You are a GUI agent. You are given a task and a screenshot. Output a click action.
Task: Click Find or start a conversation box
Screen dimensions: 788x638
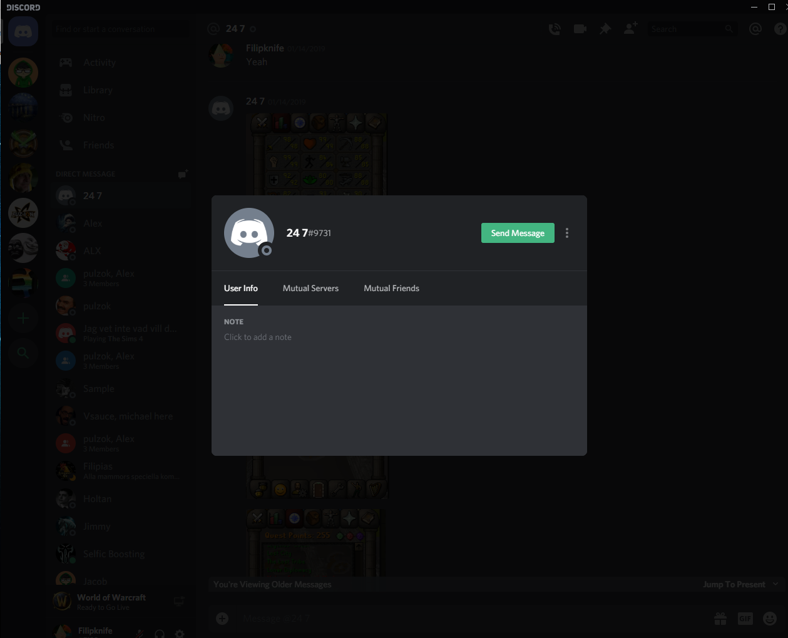pos(121,29)
